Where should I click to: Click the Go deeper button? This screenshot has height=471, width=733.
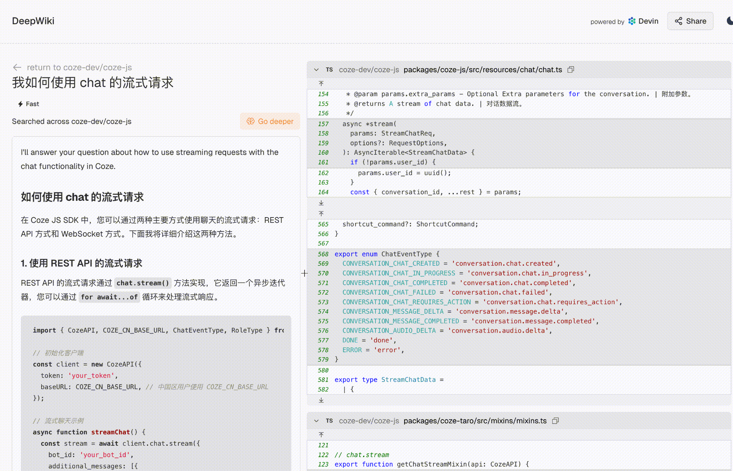point(270,121)
